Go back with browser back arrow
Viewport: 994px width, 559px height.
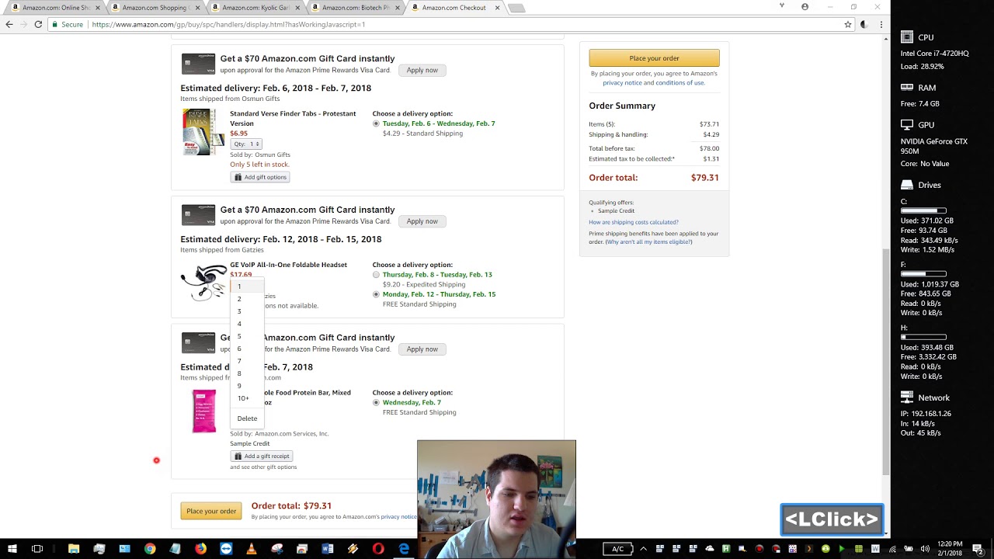pos(9,24)
